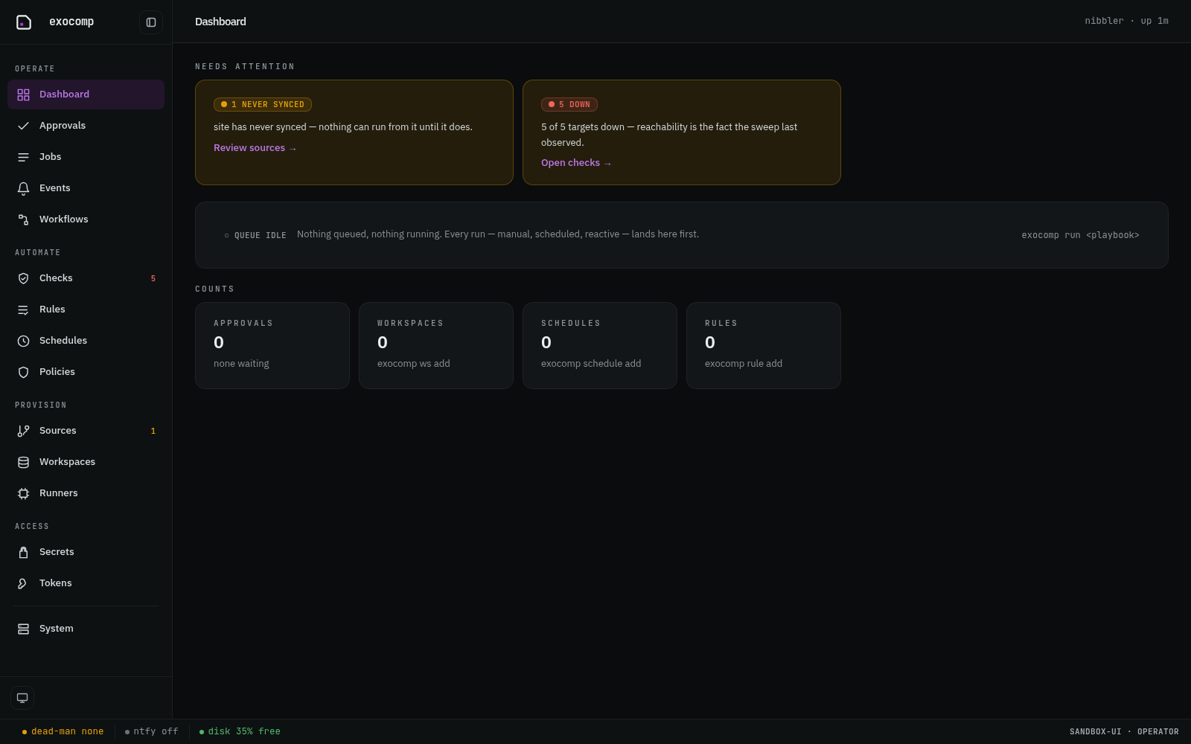Click the 'exocomp run <playbook>' command text

(1080, 235)
